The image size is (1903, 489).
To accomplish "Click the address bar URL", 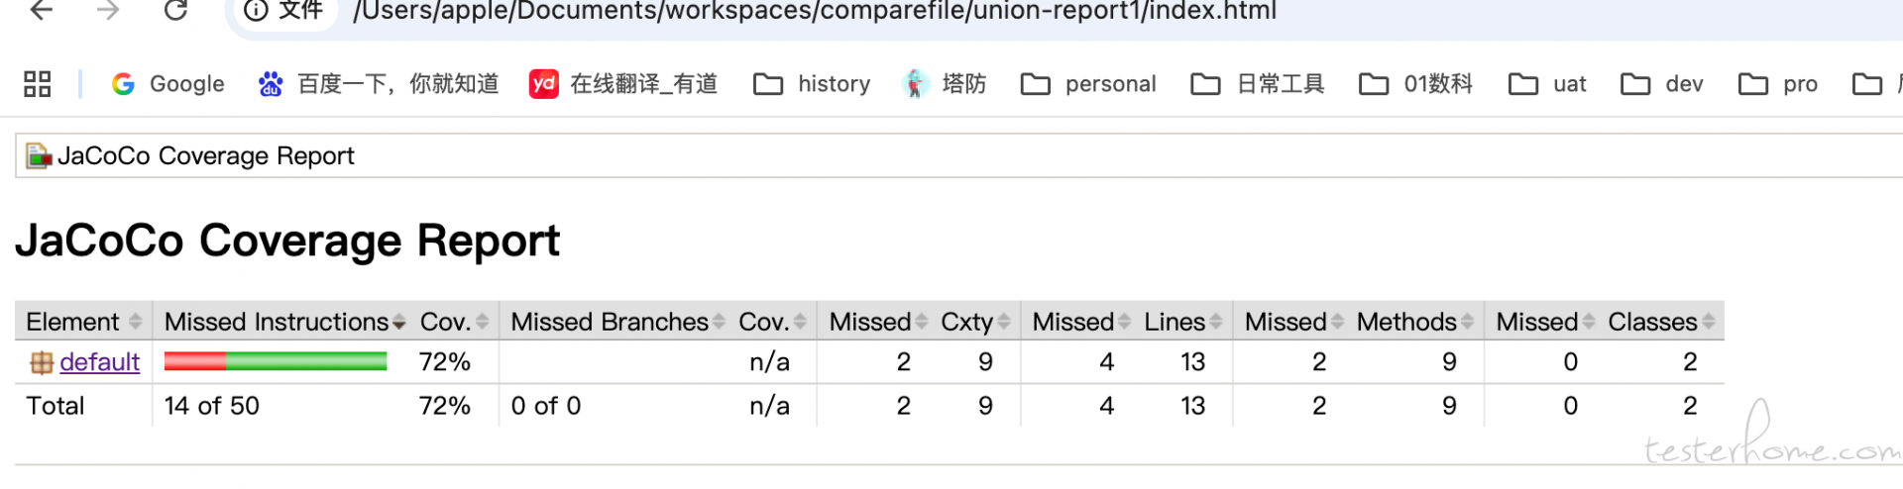I will 813,11.
